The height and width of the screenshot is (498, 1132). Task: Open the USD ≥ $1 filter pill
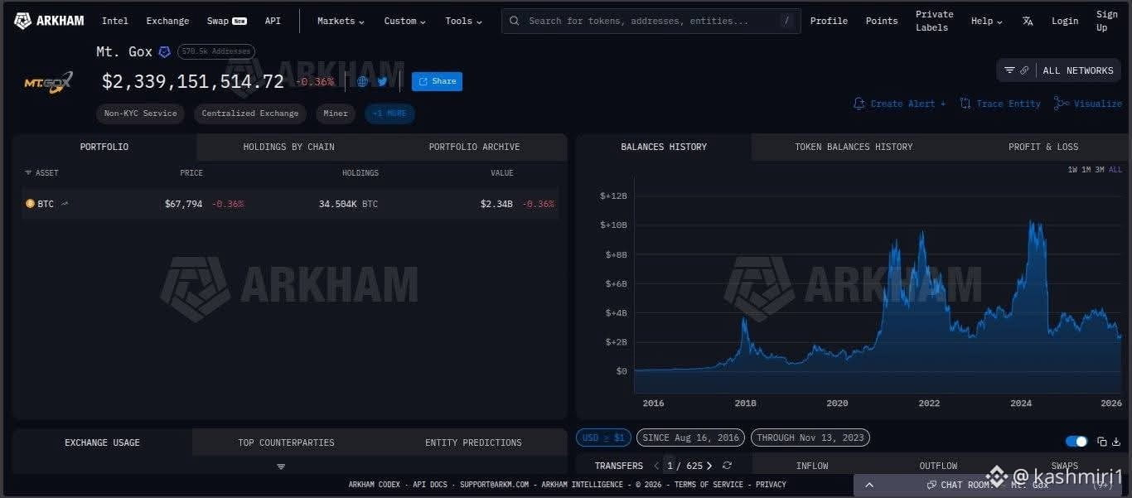[603, 438]
